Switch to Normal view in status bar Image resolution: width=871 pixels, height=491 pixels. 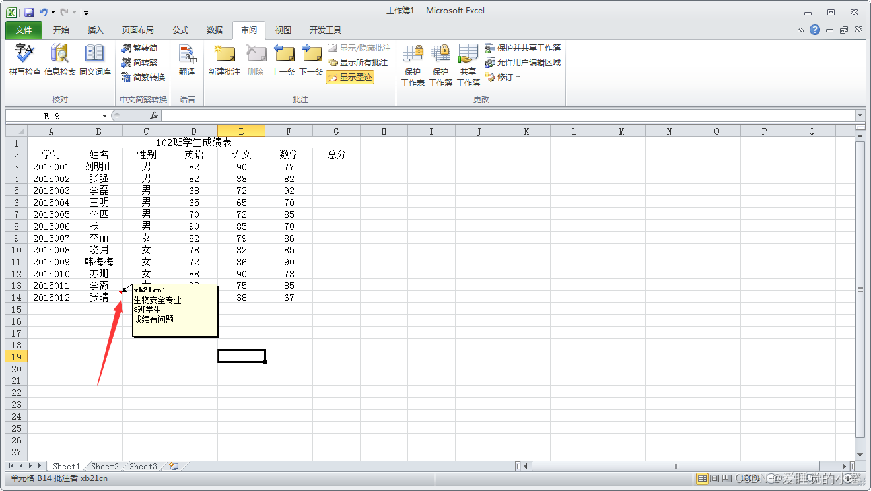click(x=703, y=478)
